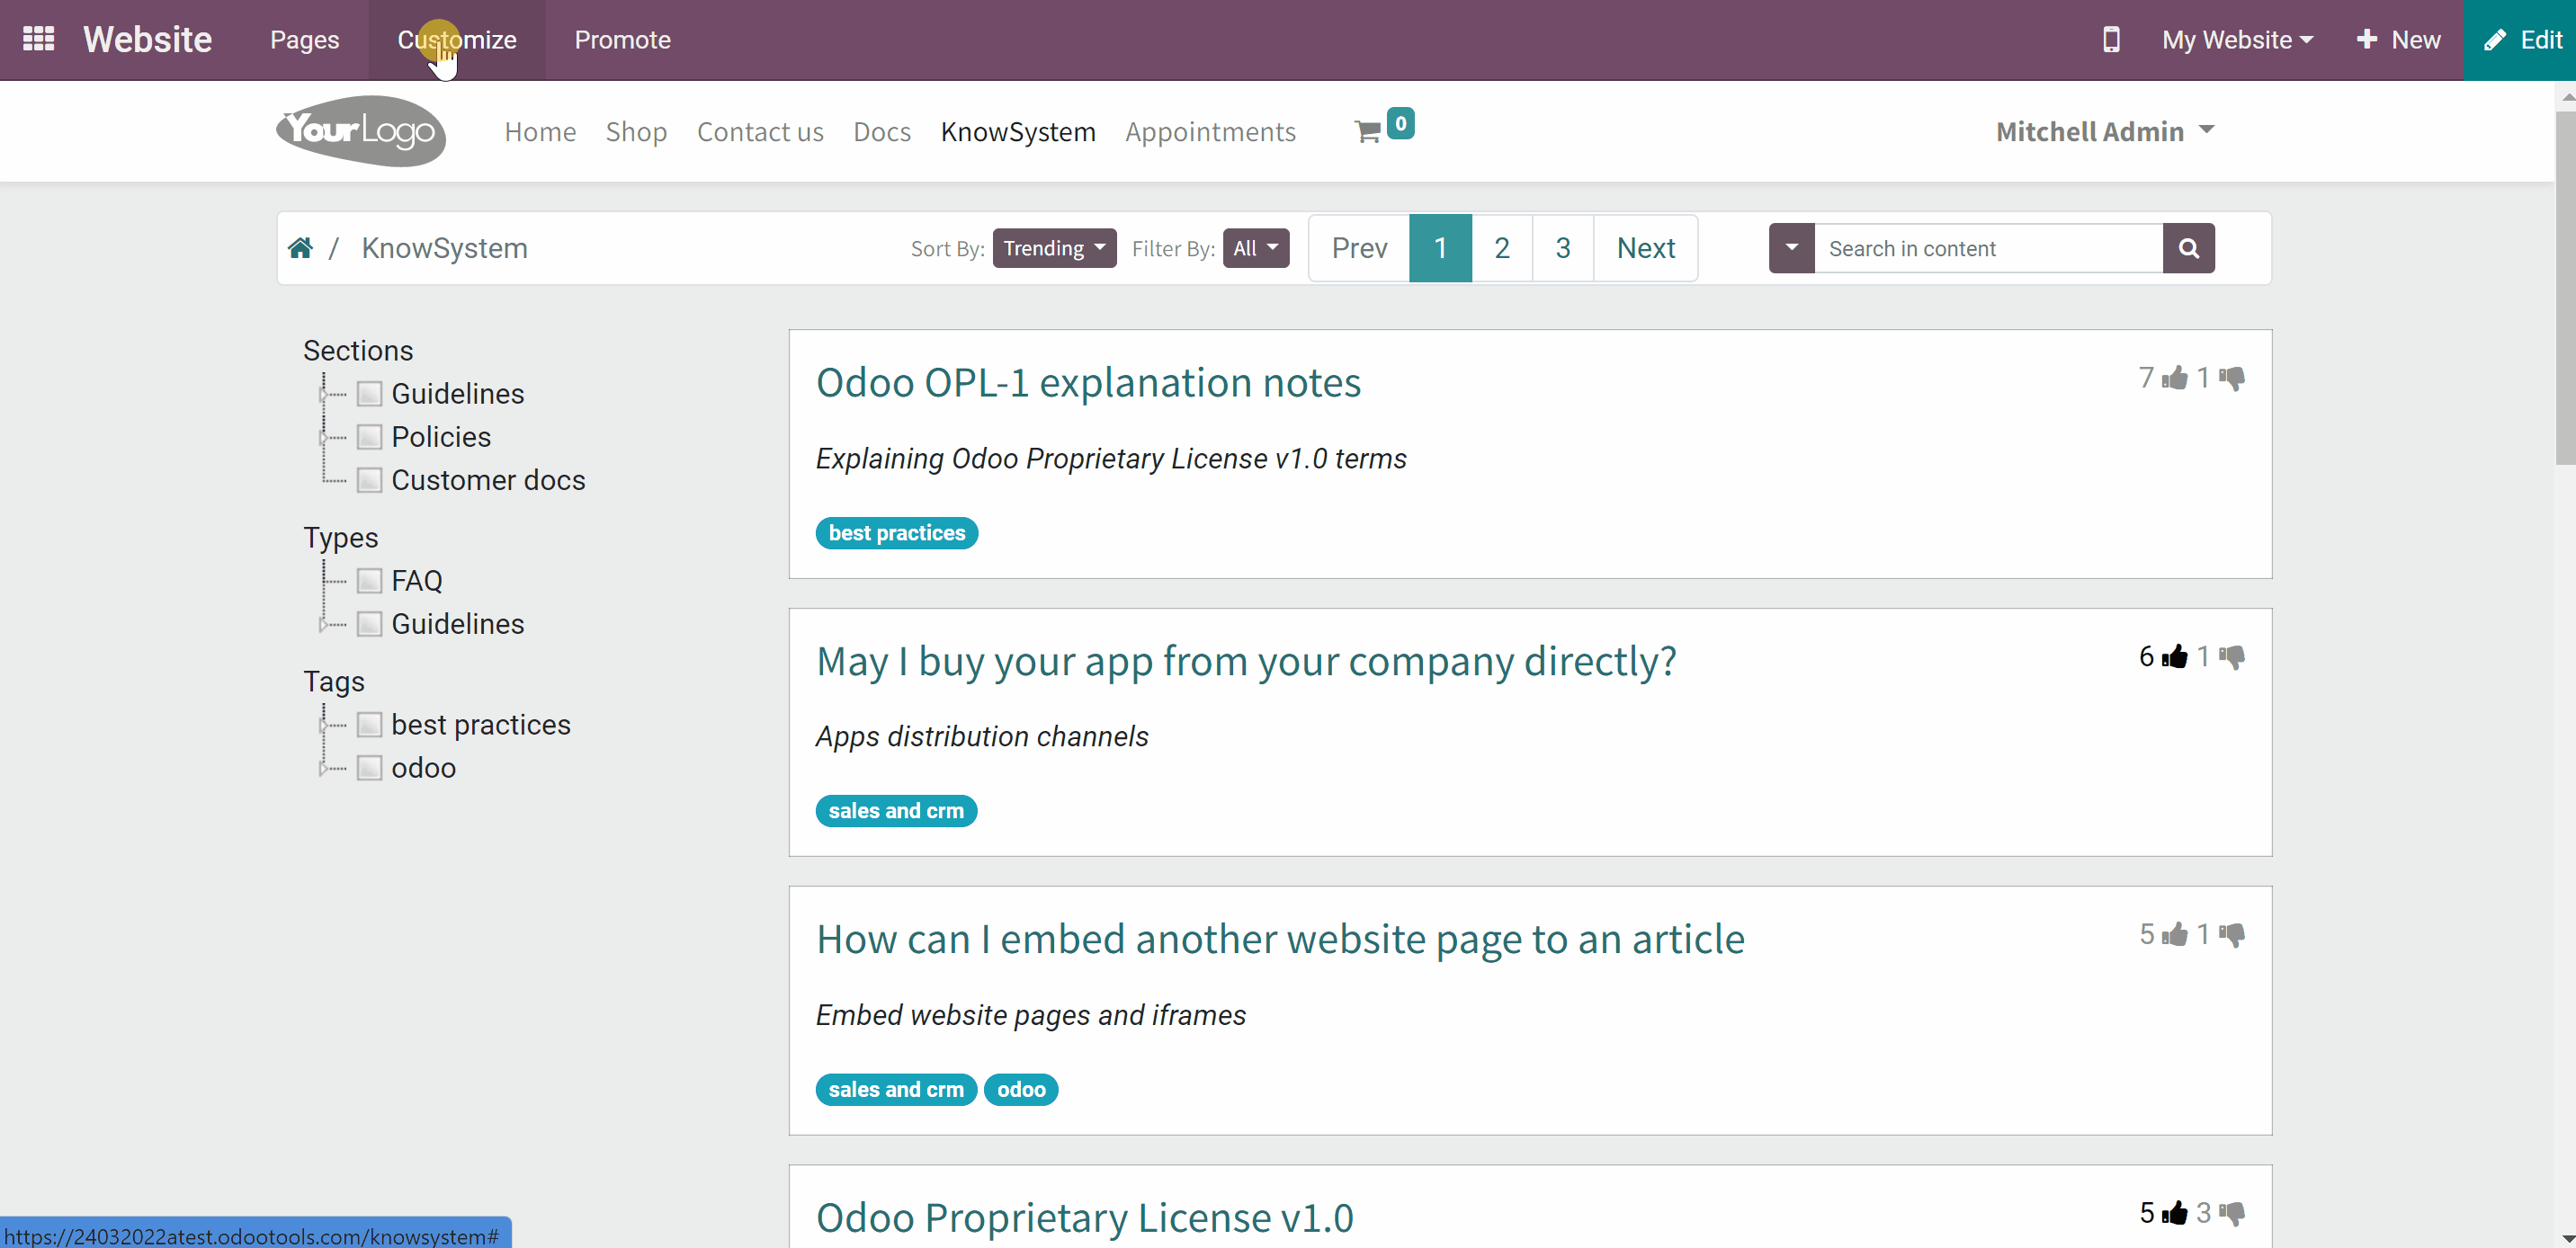Click the New page button

click(2398, 40)
